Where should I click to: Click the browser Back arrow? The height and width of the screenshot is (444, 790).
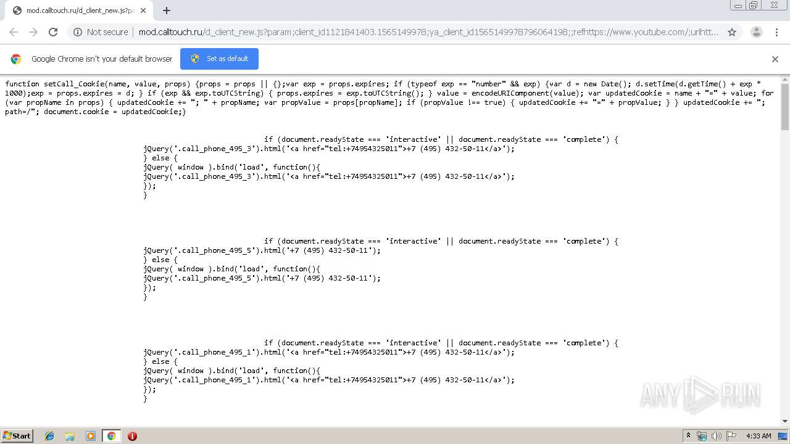coord(14,32)
